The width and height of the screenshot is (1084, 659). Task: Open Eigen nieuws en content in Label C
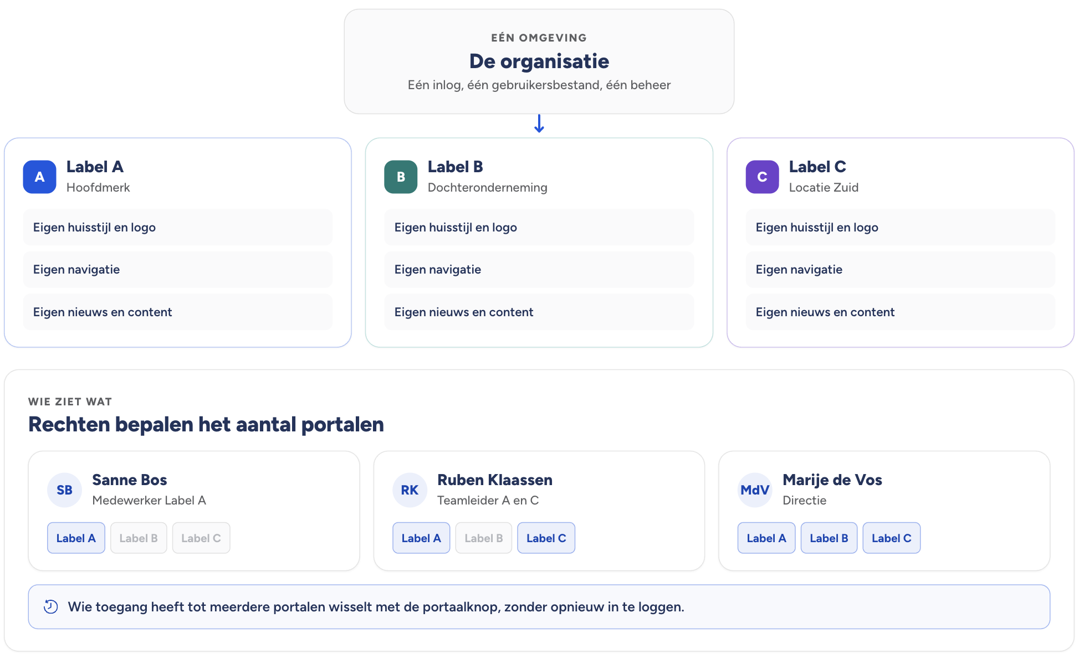[x=901, y=312]
